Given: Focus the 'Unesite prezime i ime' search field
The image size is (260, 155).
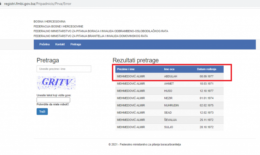Looking at the screenshot, I should coord(64,69).
